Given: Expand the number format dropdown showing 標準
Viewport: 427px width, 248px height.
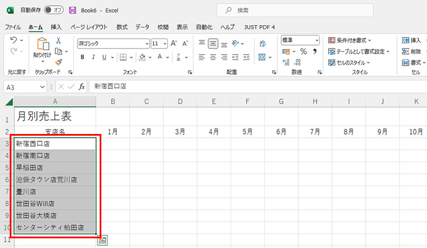Looking at the screenshot, I should (x=317, y=40).
